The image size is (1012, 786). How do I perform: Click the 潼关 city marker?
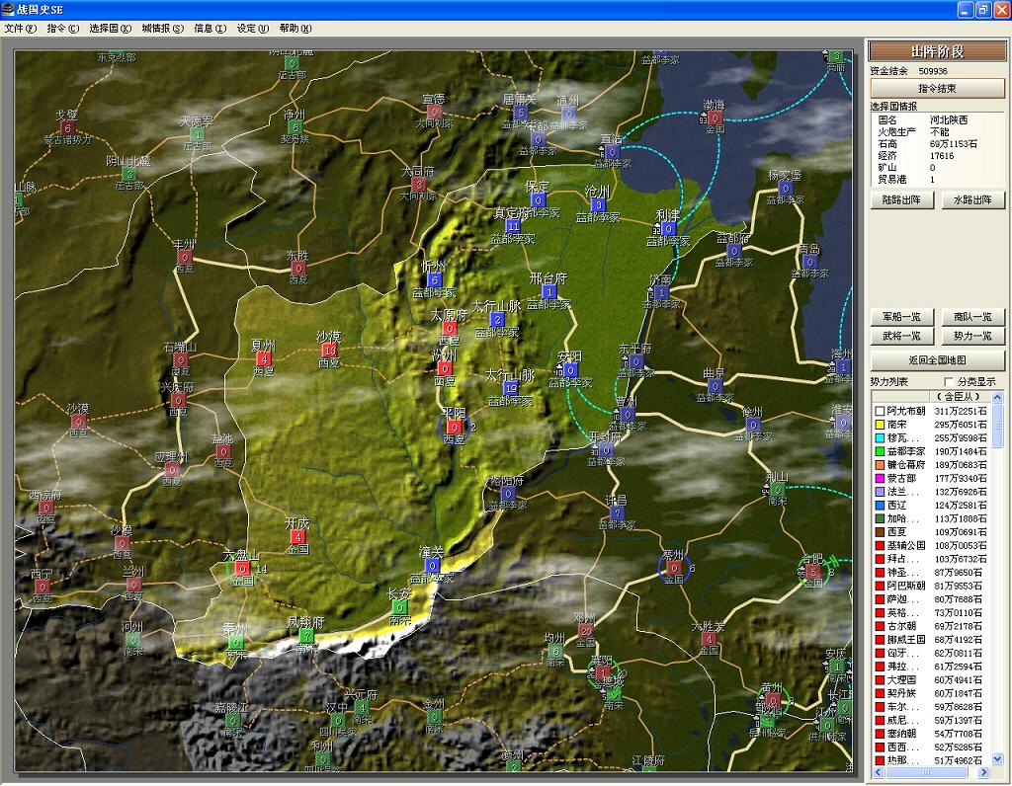click(433, 566)
